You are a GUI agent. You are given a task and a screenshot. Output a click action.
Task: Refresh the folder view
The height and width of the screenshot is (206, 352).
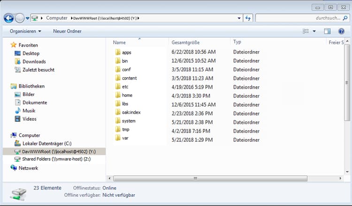(x=248, y=18)
